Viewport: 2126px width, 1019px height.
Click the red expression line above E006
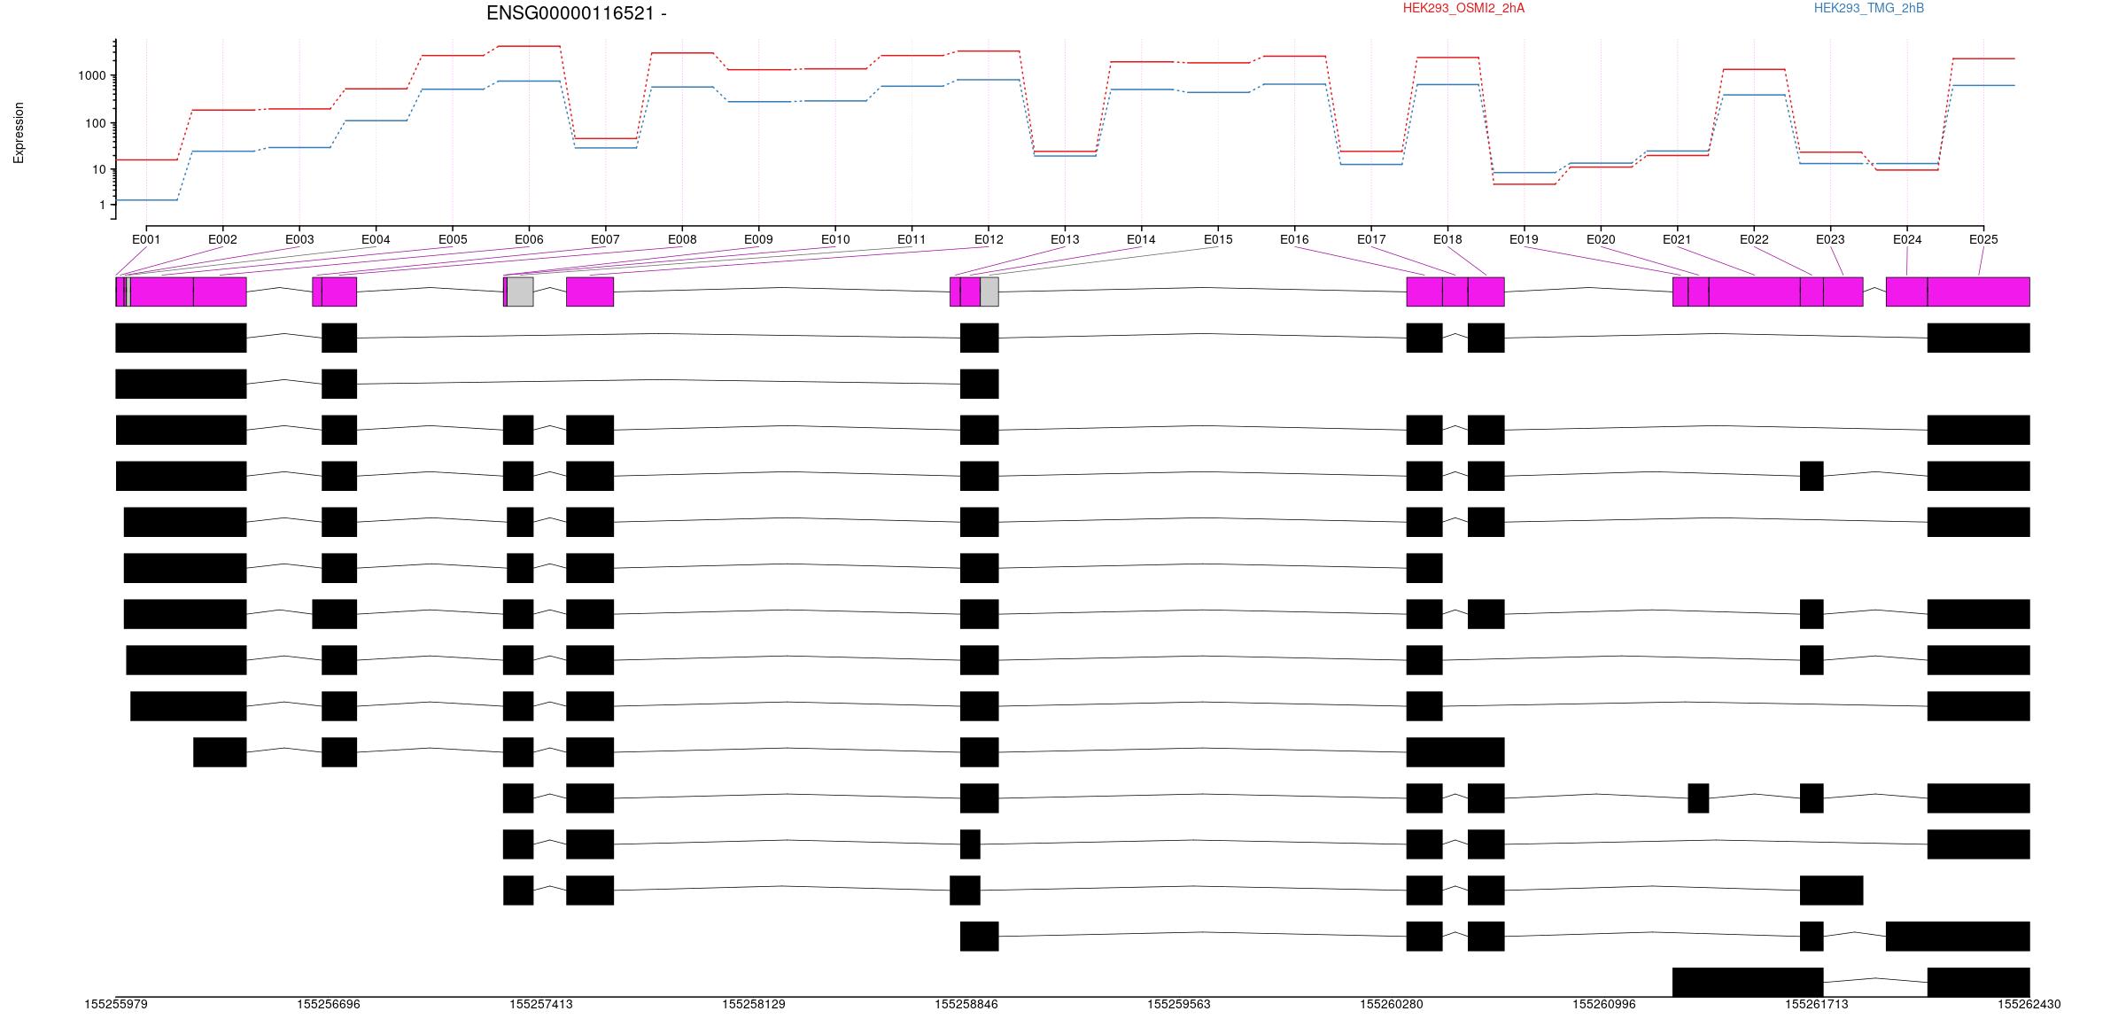[x=529, y=46]
